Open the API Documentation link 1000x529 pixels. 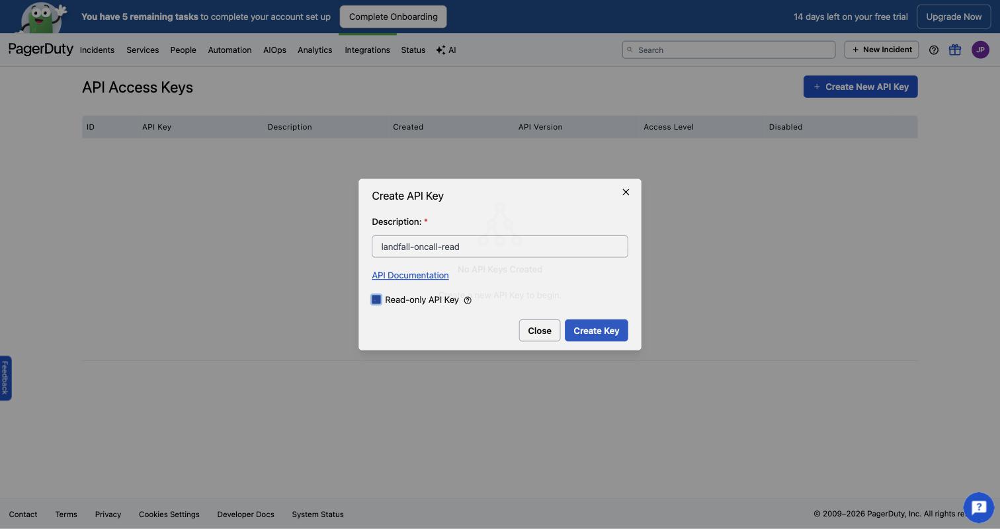pos(410,275)
